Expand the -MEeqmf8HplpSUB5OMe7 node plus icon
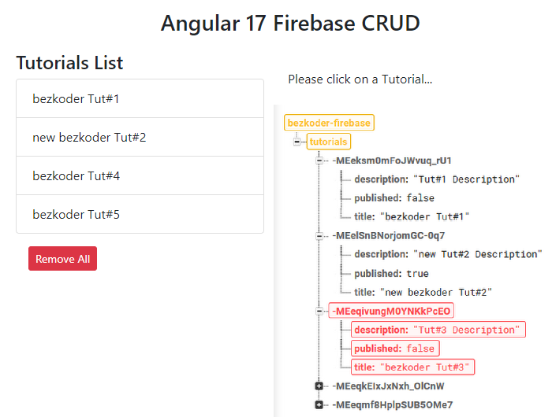 tap(319, 404)
